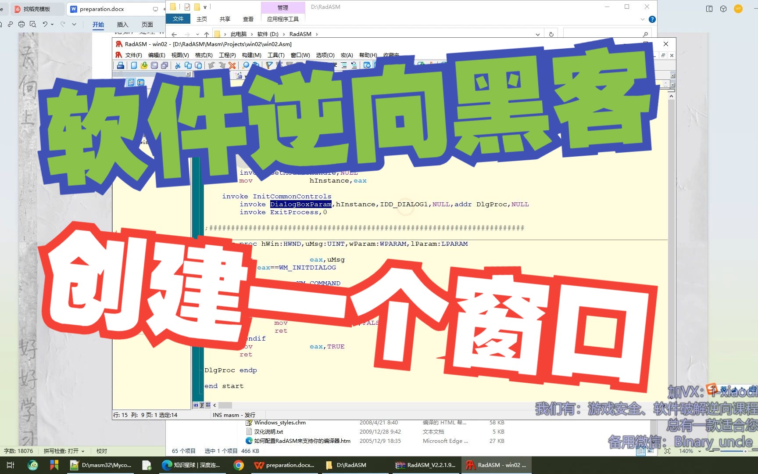This screenshot has width=758, height=474.
Task: Click the indent icon in RadASM toolbar
Action: pos(343,65)
